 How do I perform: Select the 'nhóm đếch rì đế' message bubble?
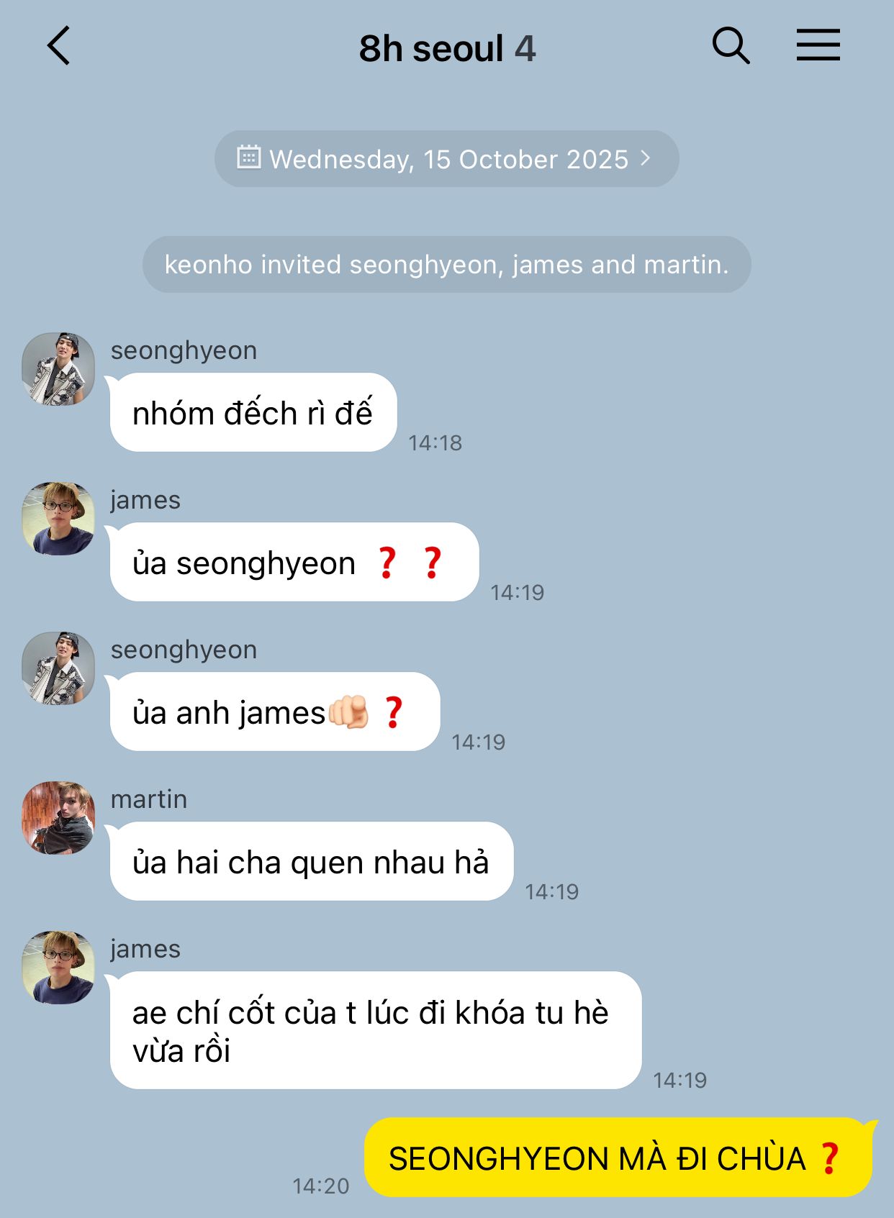point(253,412)
